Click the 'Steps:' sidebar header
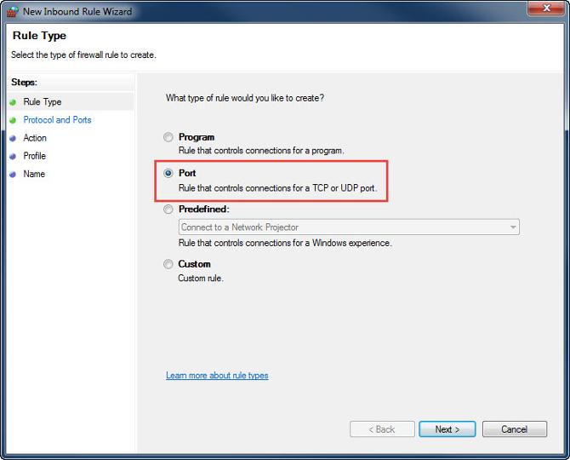 [24, 83]
